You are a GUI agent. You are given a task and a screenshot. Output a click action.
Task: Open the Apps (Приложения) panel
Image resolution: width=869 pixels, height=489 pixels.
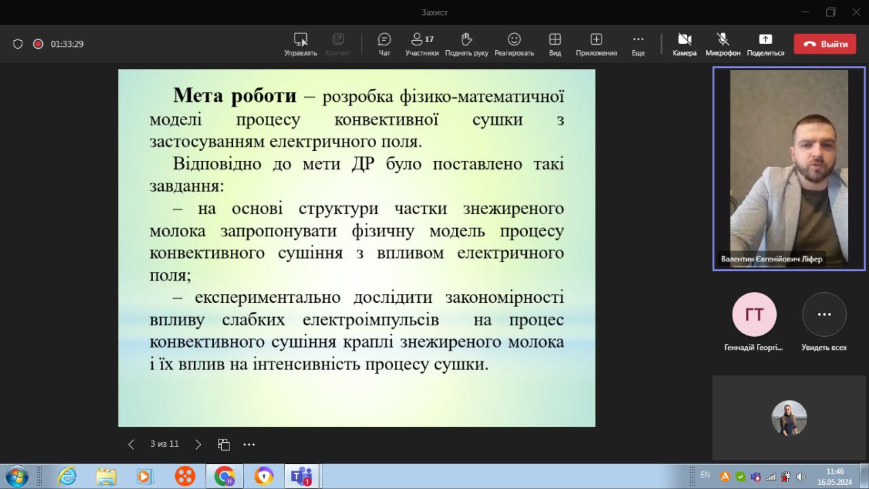pos(596,44)
